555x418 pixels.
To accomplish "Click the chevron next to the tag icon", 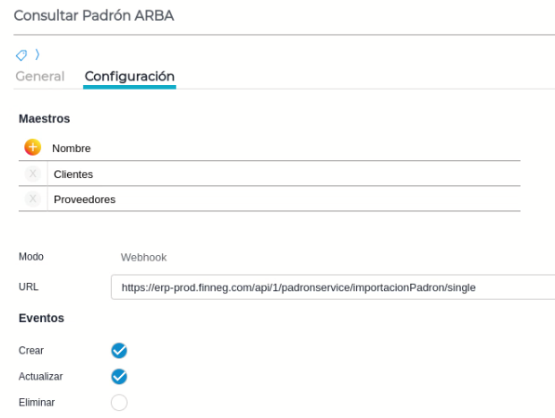I will point(38,55).
